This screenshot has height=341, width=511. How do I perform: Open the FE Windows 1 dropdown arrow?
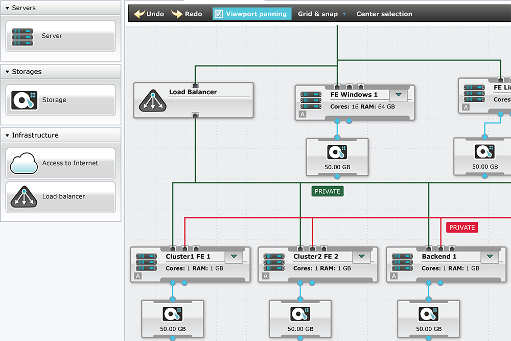click(399, 95)
